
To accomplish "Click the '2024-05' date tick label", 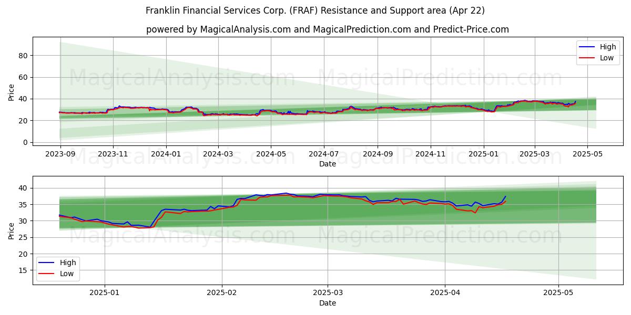I will click(x=271, y=155).
